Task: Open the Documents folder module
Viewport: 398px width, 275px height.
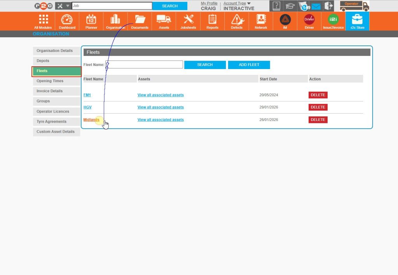Action: [x=140, y=21]
